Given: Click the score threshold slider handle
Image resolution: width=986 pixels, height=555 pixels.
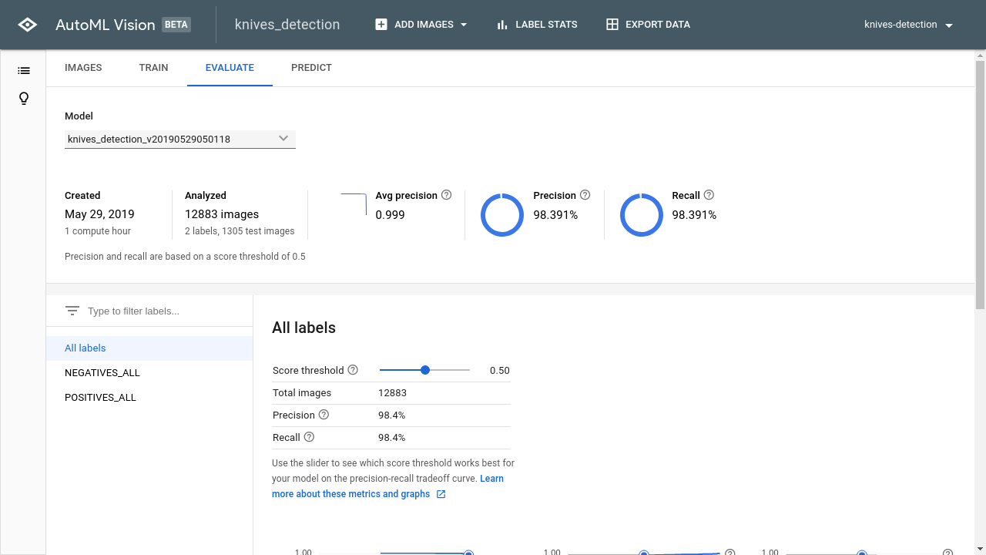Looking at the screenshot, I should point(425,370).
